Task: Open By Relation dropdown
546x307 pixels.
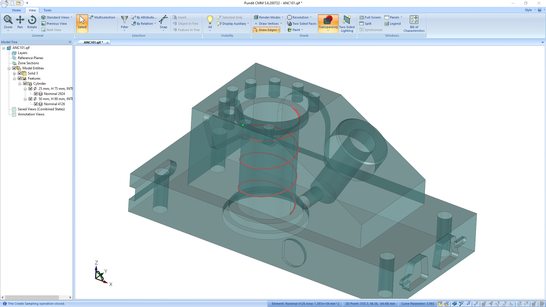Action: pos(144,24)
